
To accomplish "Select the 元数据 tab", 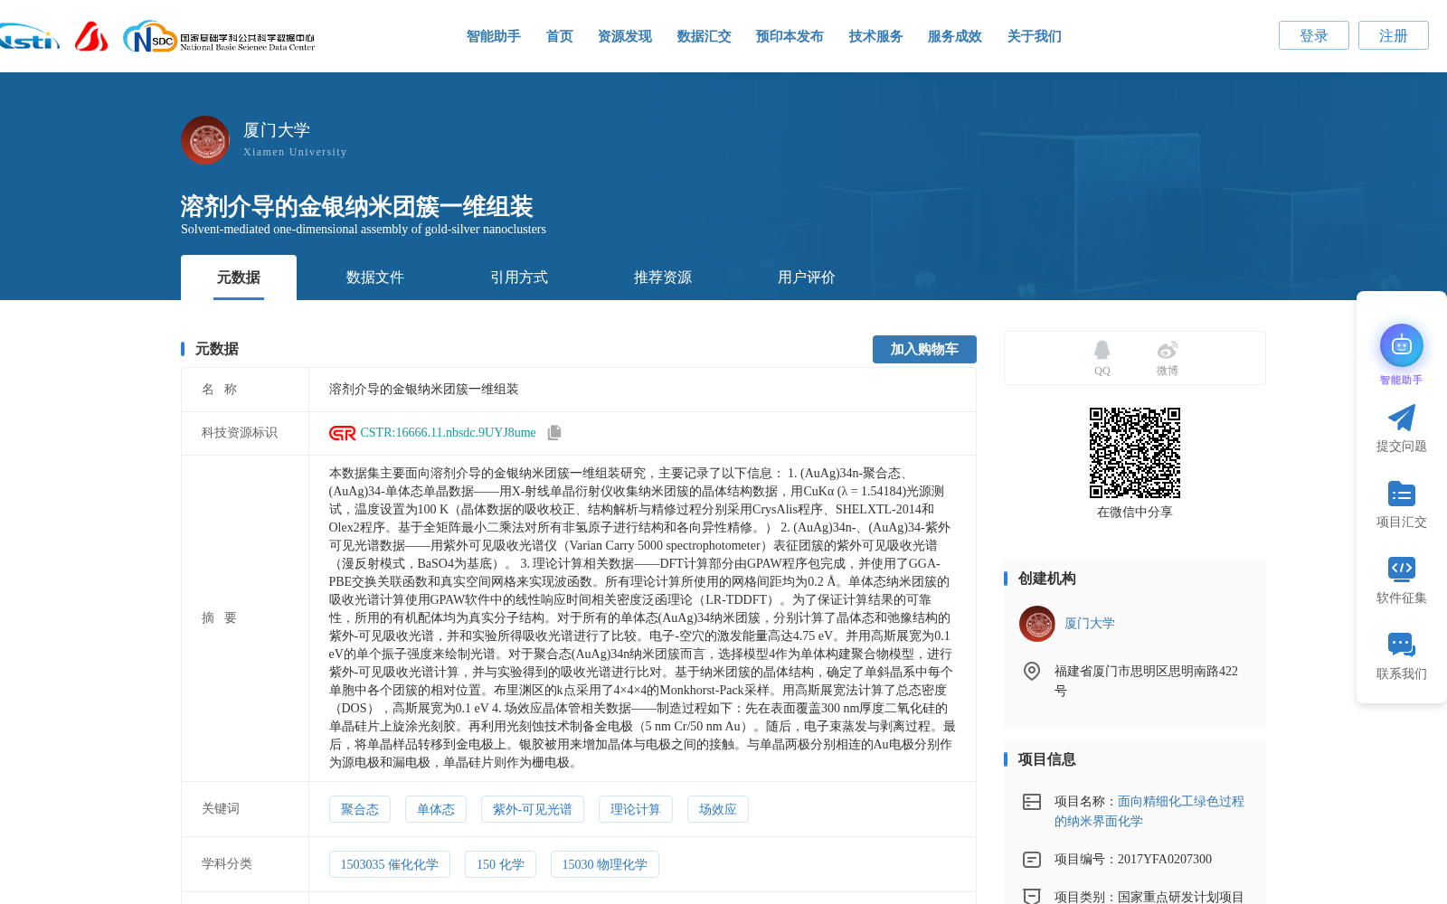I will click(x=239, y=278).
